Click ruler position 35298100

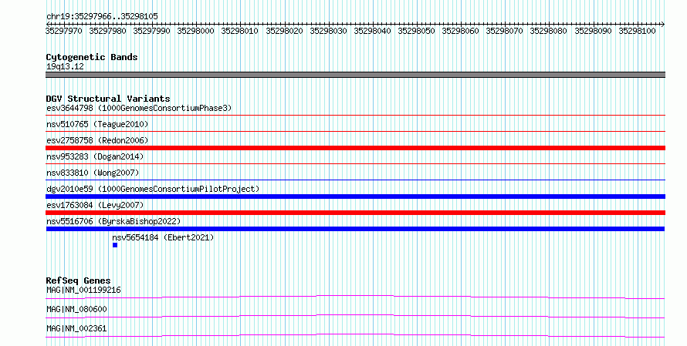(x=637, y=31)
